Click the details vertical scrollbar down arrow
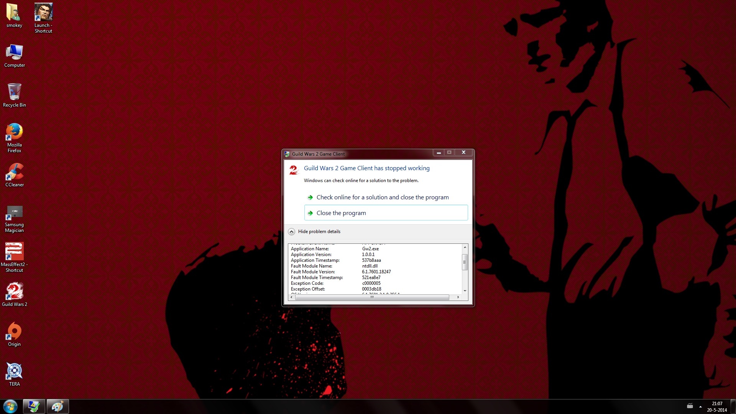The height and width of the screenshot is (414, 736). pyautogui.click(x=465, y=291)
